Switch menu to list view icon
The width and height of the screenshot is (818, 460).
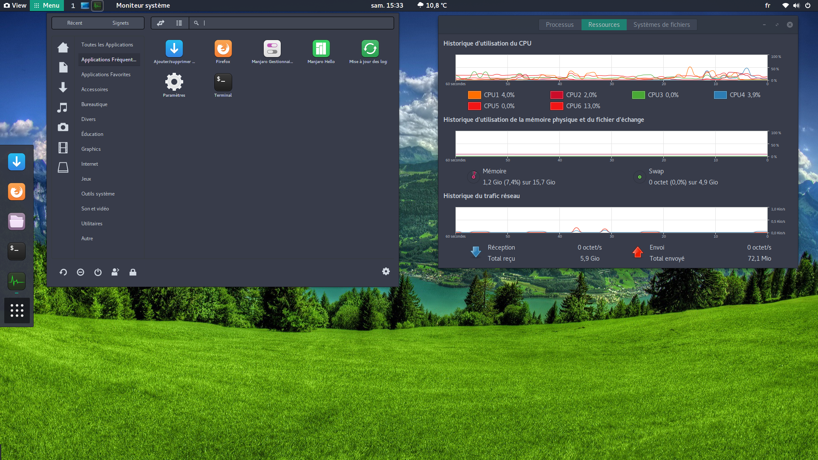tap(179, 23)
